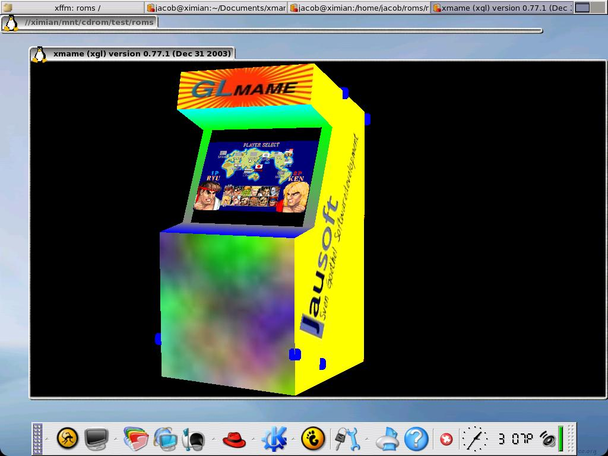This screenshot has width=608, height=456.
Task: Switch to the jacob@ximian:/home/jacob/roms taskbar entry
Action: pos(359,7)
